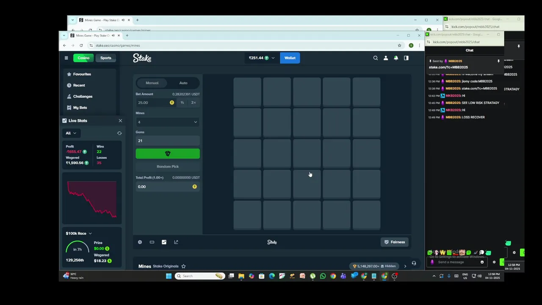The height and width of the screenshot is (305, 542).
Task: Open the hamburger menu in Stake sidebar
Action: click(66, 58)
